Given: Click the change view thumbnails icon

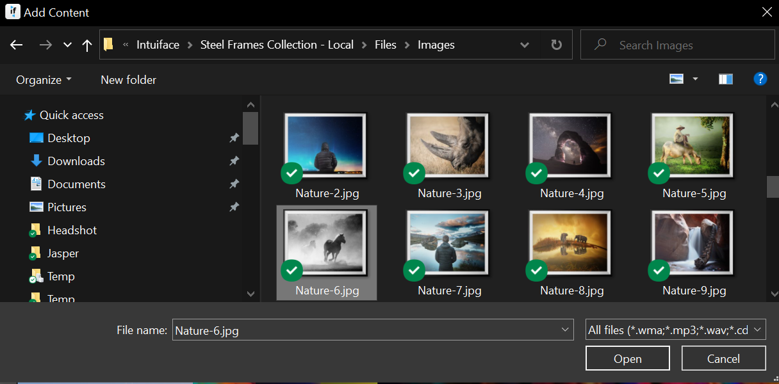Looking at the screenshot, I should point(677,79).
